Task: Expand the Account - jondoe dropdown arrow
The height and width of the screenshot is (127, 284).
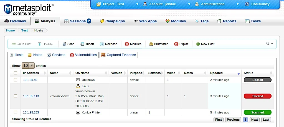Action: 189,4
